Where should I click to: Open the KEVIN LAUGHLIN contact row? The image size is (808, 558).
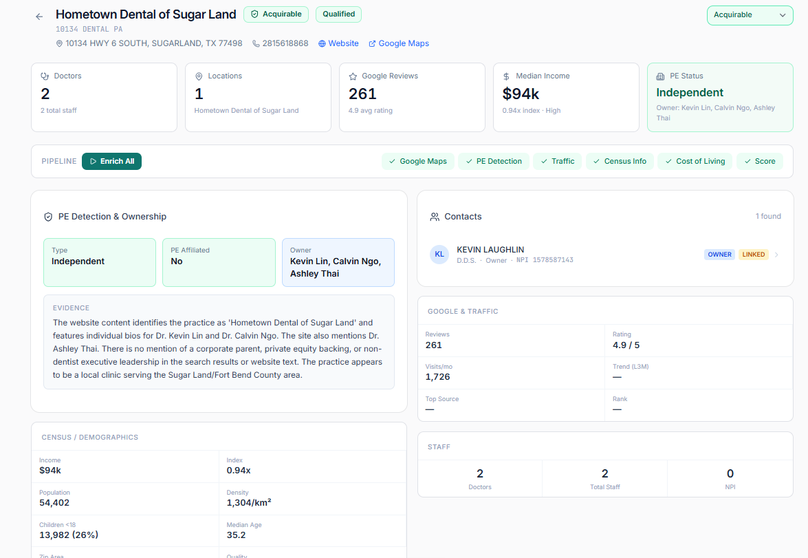click(605, 255)
